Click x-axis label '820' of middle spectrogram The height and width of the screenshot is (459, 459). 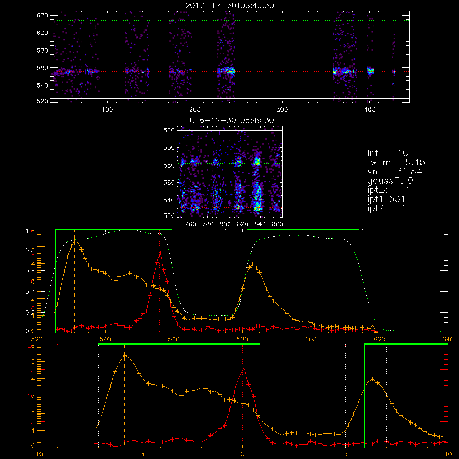(243, 224)
